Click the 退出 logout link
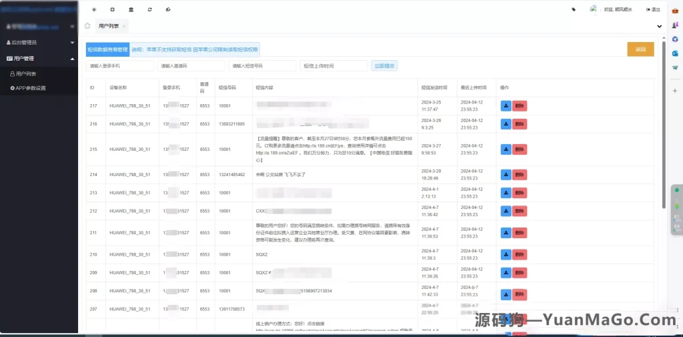This screenshot has width=683, height=337. click(x=653, y=9)
